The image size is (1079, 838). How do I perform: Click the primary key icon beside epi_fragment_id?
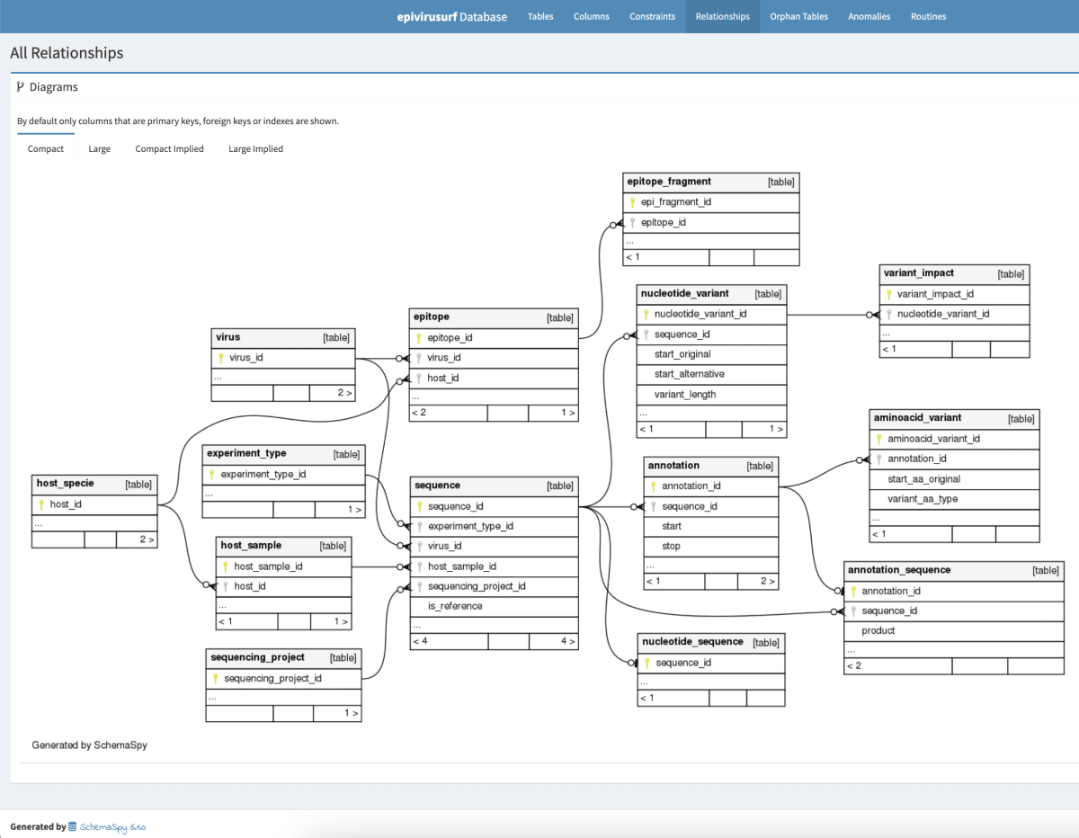pos(632,202)
